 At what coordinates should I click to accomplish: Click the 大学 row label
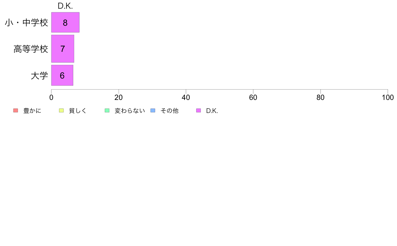pos(39,76)
